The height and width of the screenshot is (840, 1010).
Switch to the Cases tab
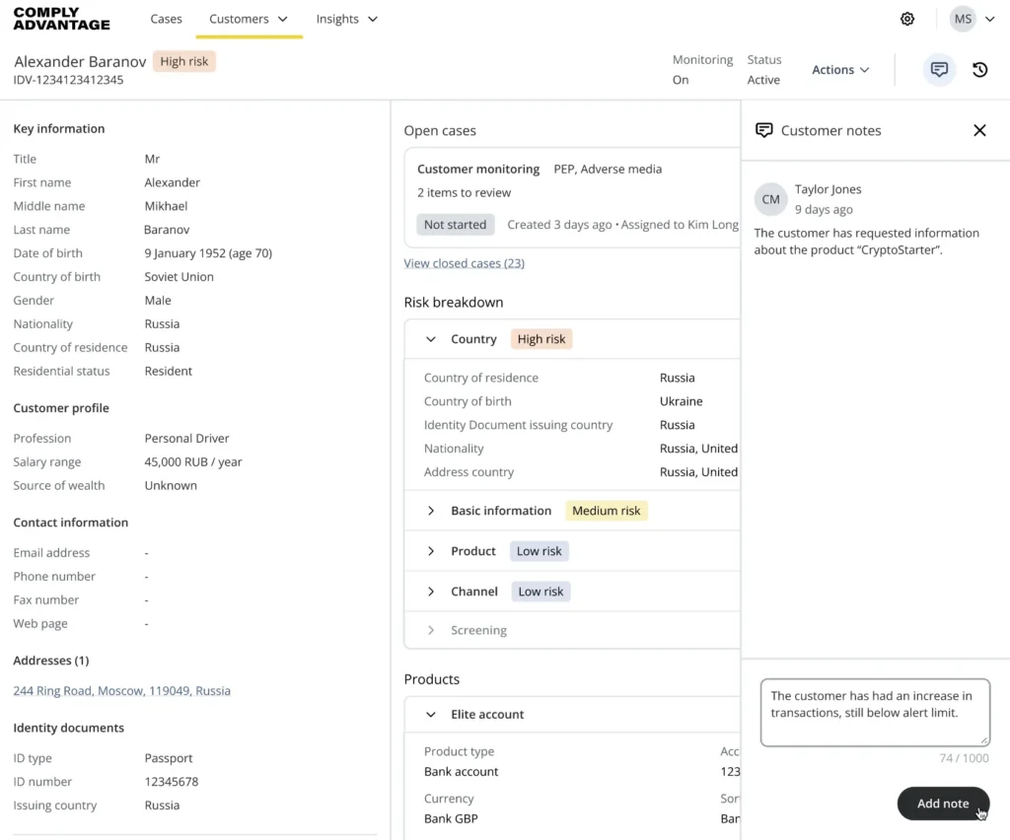tap(166, 19)
